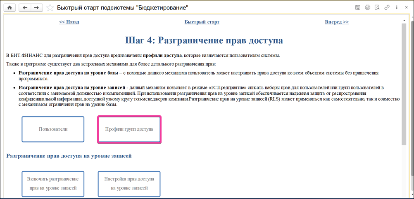
Task: Navigate back with left arrow button
Action: coord(25,8)
